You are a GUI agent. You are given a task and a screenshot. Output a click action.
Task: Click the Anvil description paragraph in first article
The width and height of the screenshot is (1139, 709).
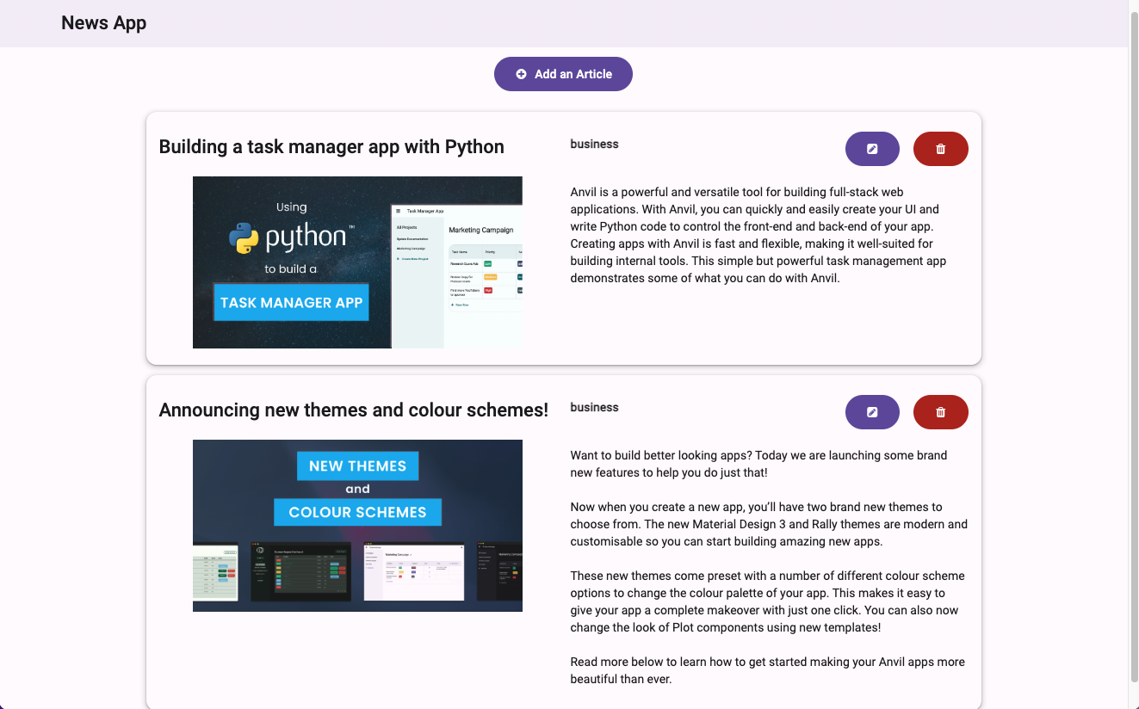[x=758, y=235]
